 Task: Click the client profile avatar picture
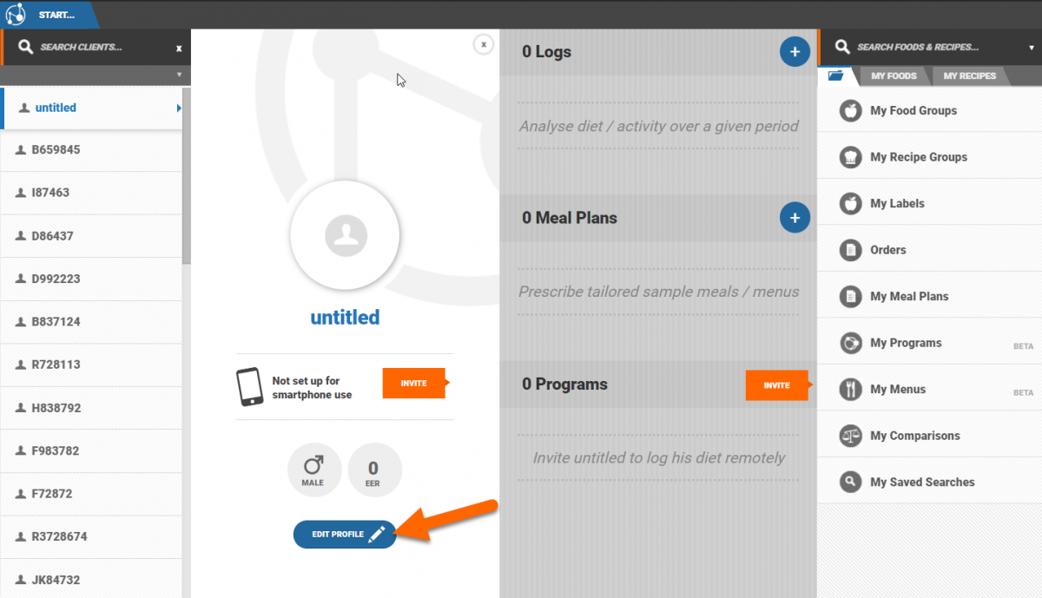(345, 234)
